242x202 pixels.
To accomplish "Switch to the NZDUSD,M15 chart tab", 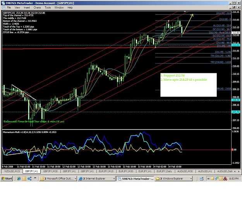I will 12,171.
